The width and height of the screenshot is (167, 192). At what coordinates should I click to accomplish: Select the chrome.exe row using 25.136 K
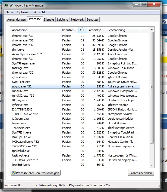click(x=75, y=36)
